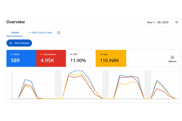Screen dimensions: 182x121
Task: Open the Cost metric dropdown arrow
Action: point(101,54)
